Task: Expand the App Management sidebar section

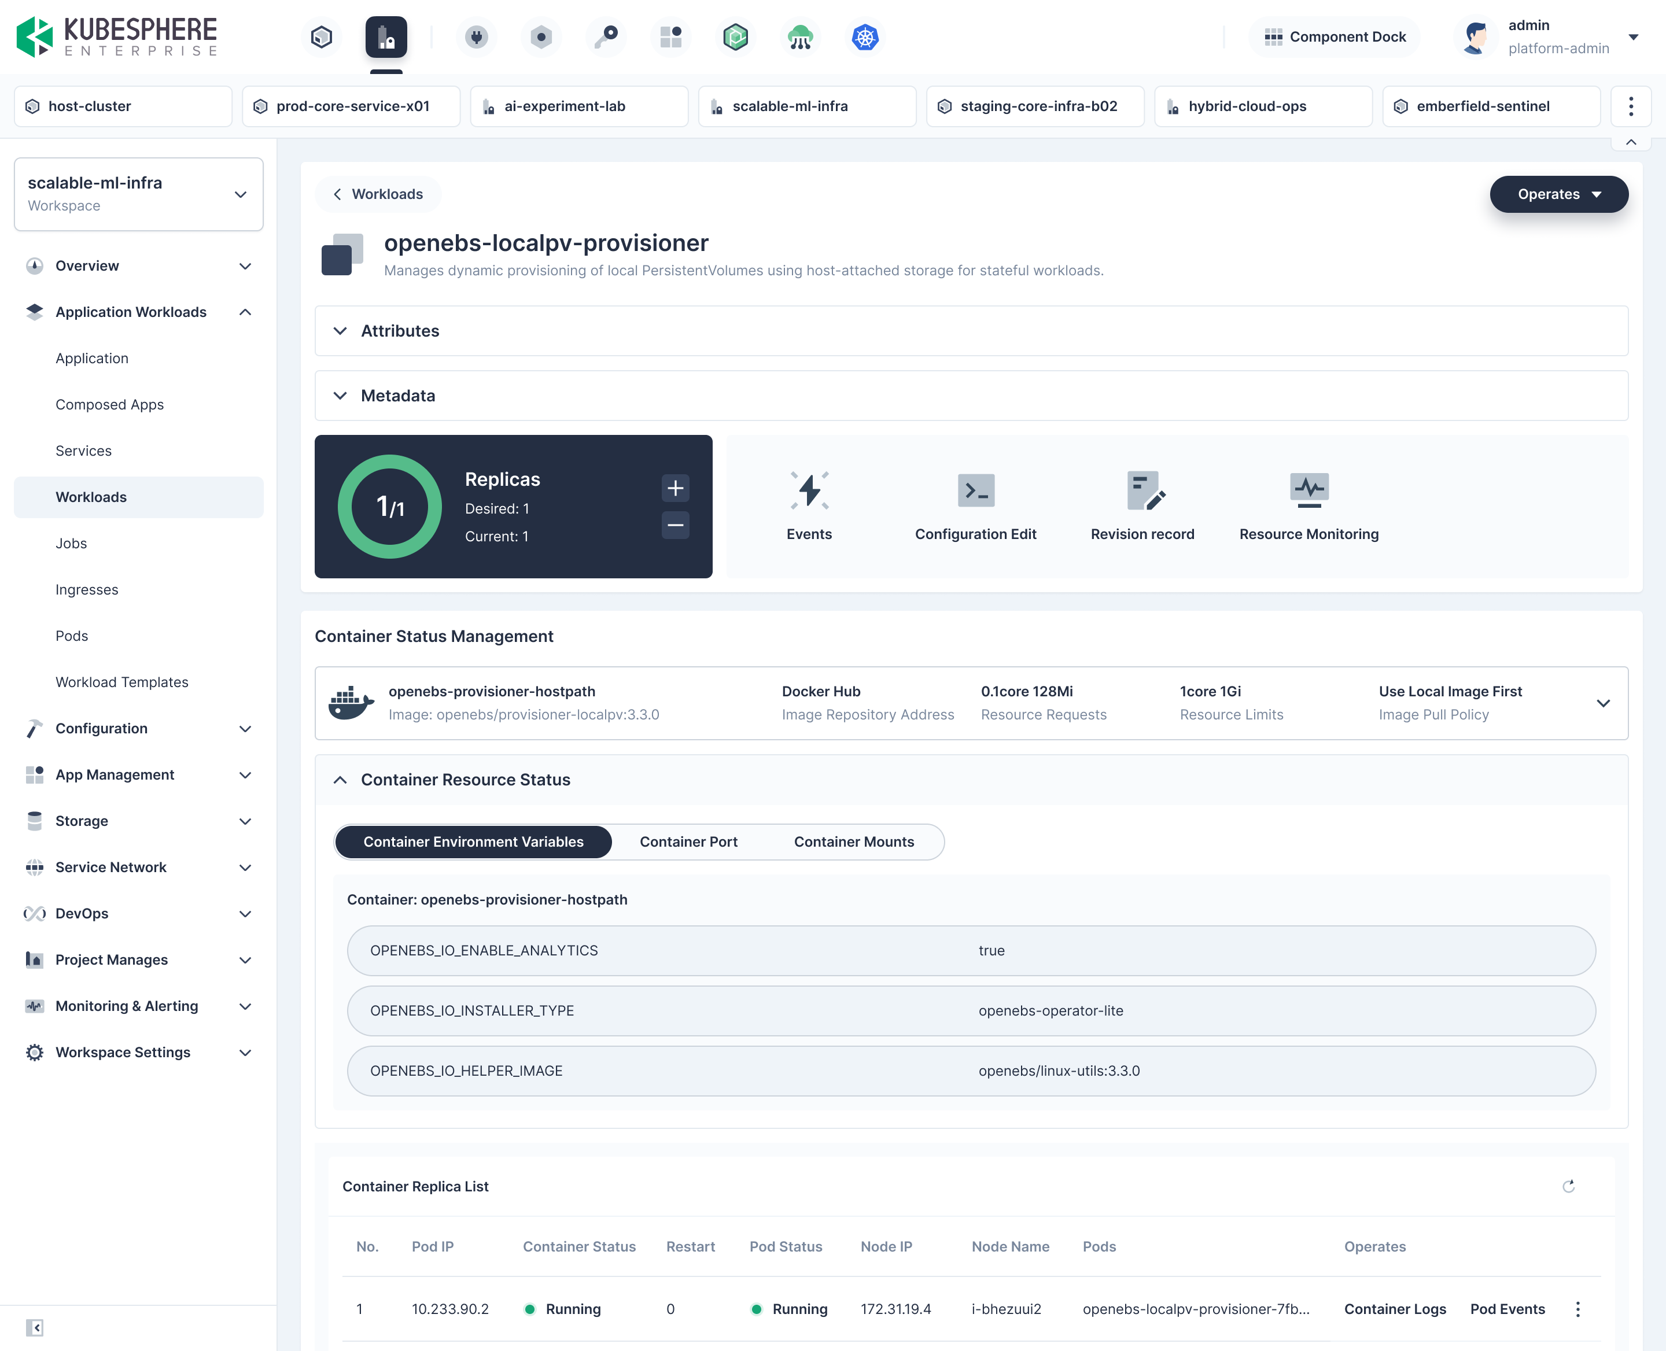Action: (x=139, y=775)
